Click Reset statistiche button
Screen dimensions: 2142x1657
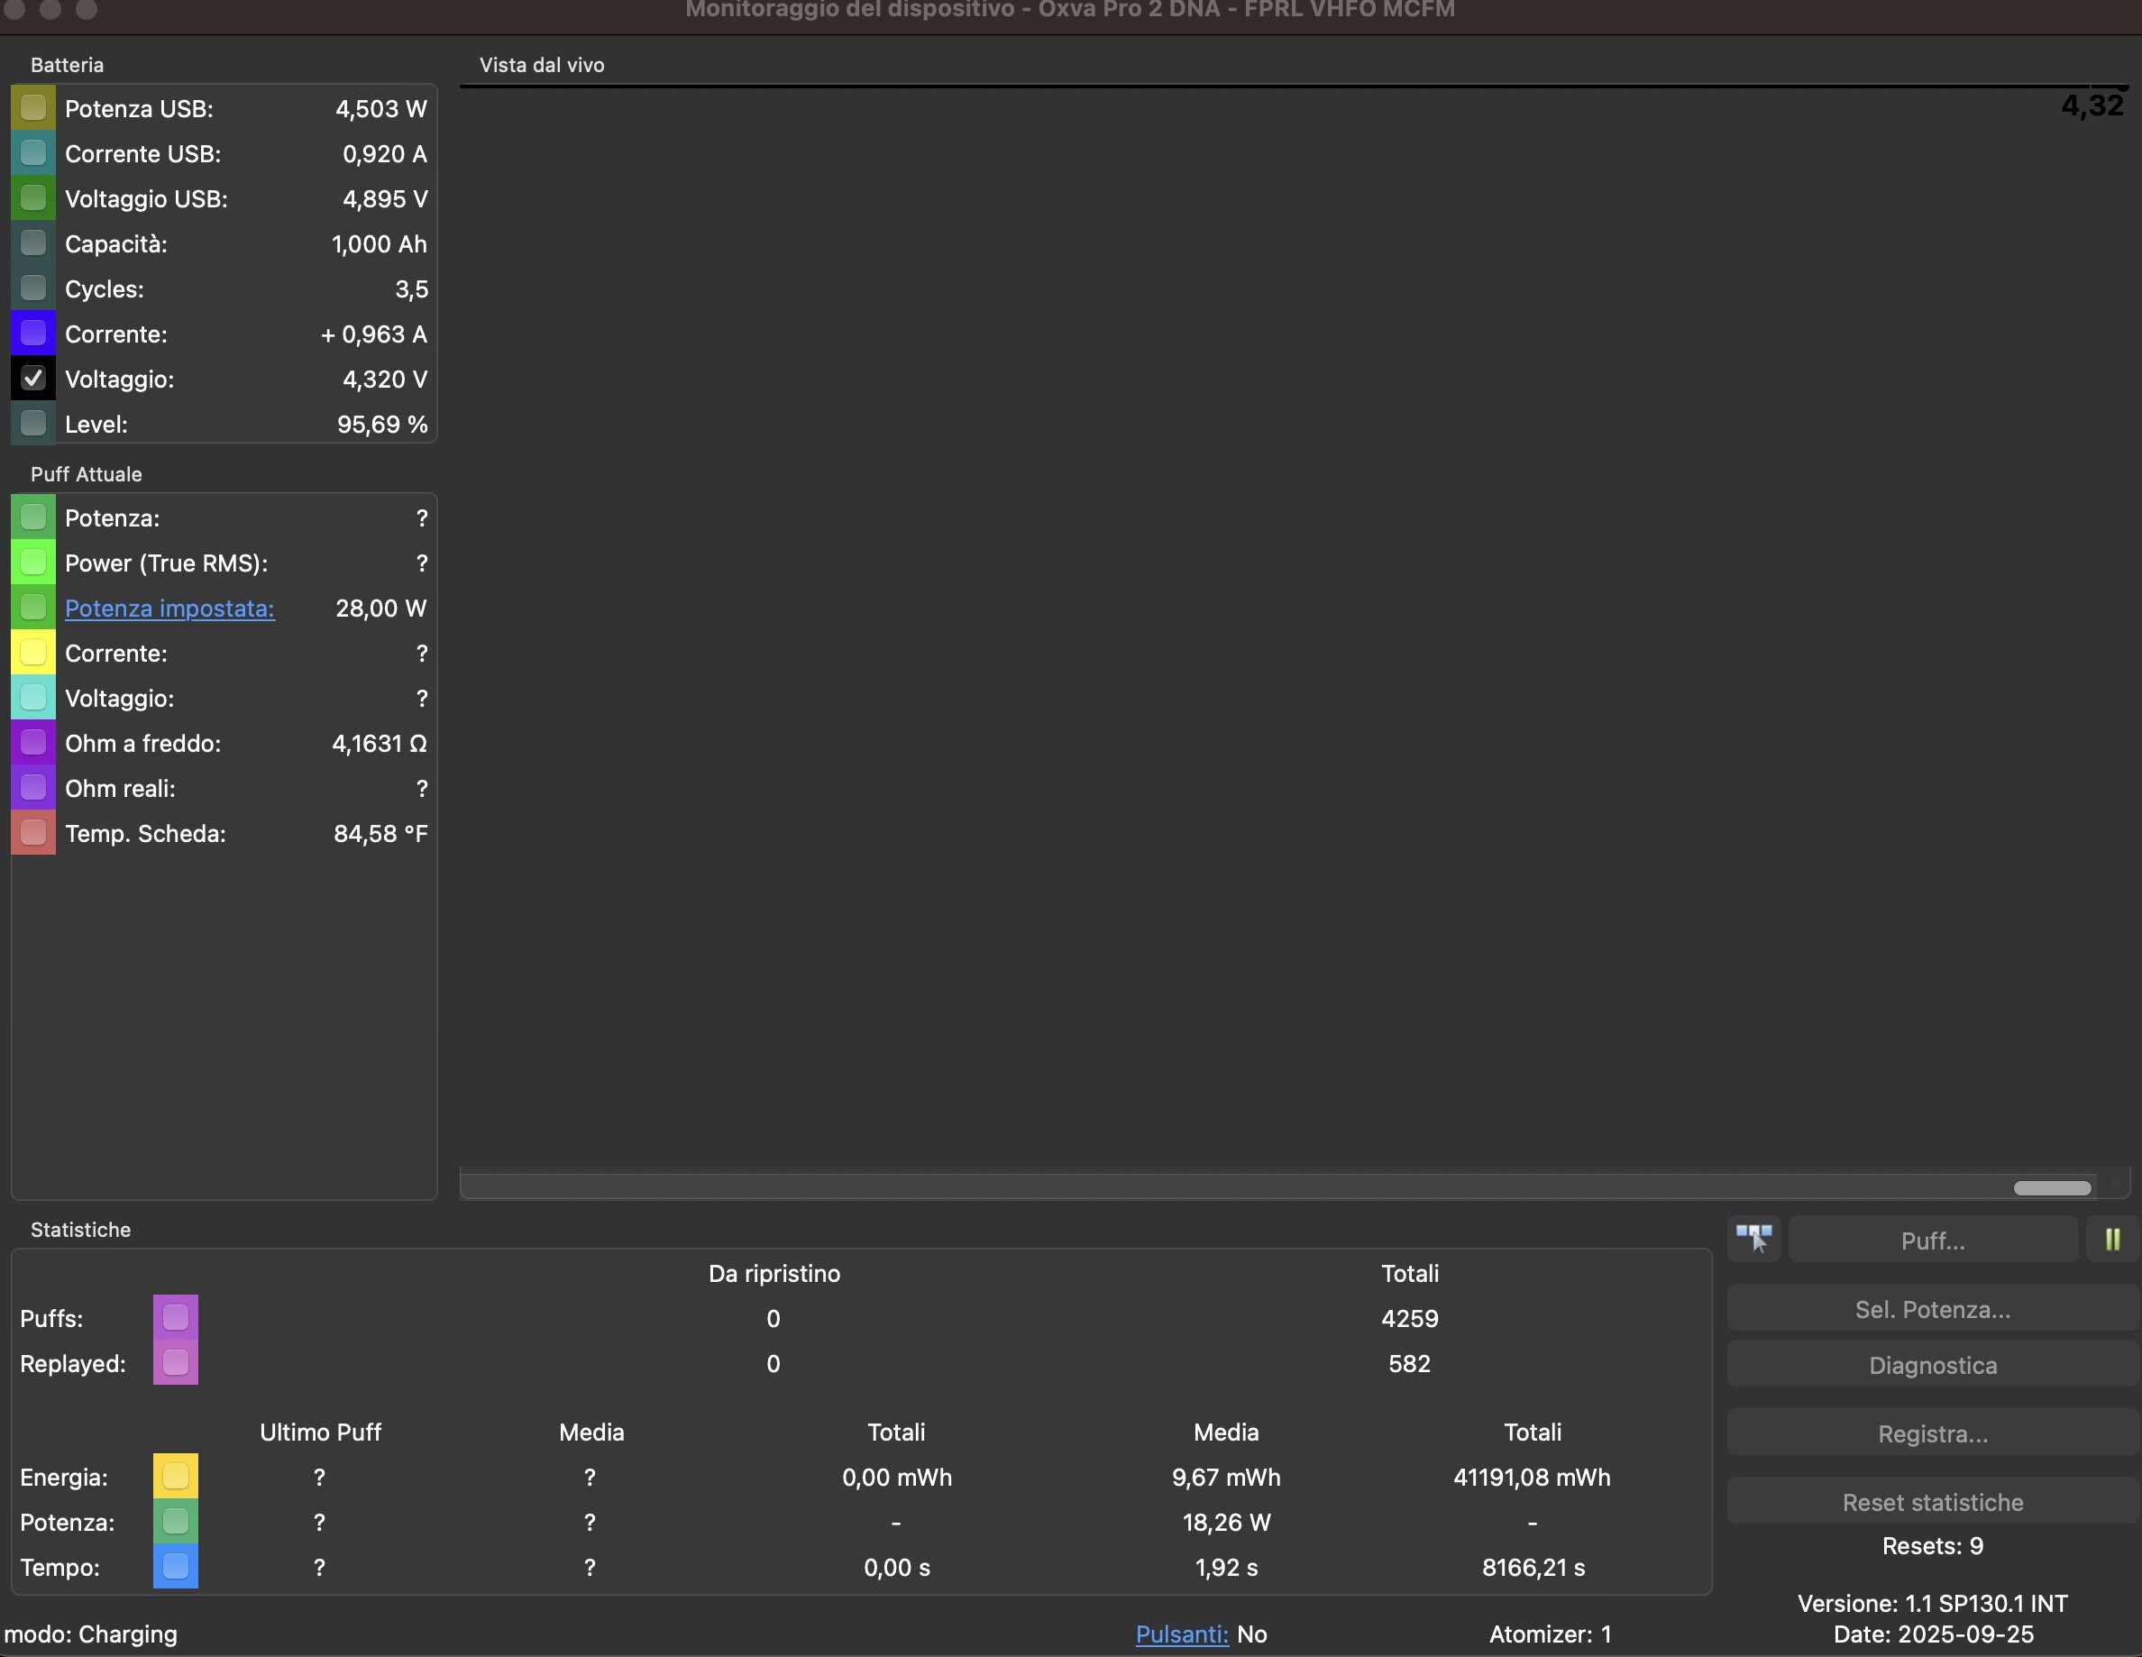click(1932, 1502)
